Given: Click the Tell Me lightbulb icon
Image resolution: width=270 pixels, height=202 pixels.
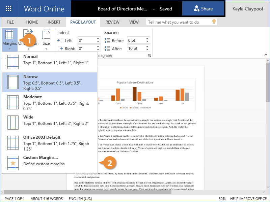Looking at the screenshot, I should point(213,22).
